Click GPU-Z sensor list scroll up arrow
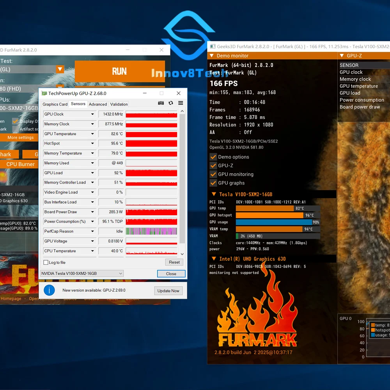This screenshot has height=390, width=390. tap(182, 111)
